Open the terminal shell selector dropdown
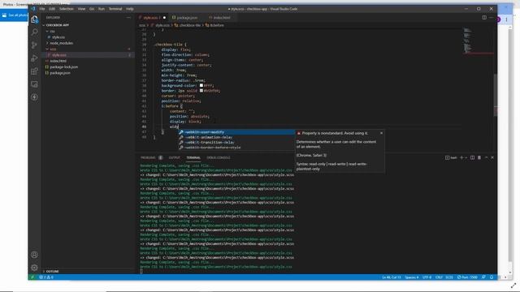Screen dimensions: 520x292 (x=466, y=157)
